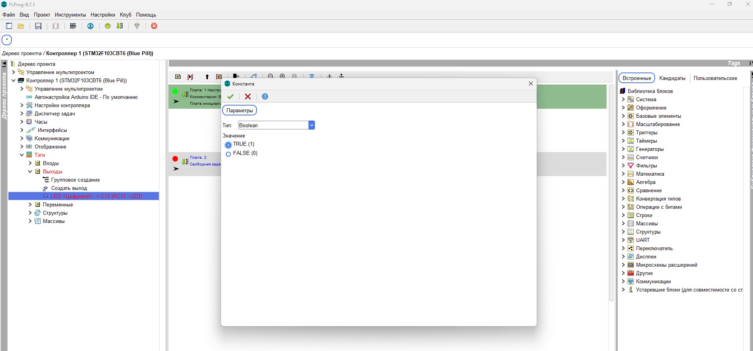Expand the Входы tree node
The width and height of the screenshot is (753, 351).
[x=30, y=163]
